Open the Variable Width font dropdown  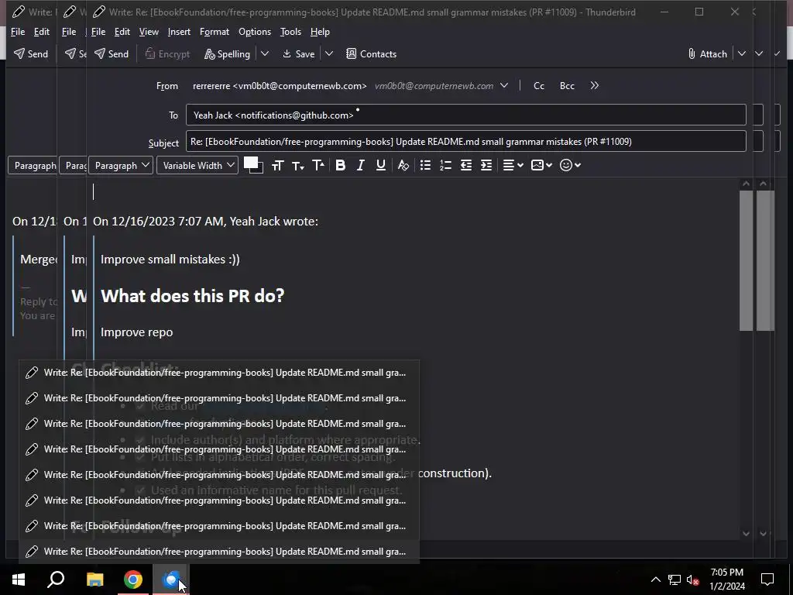pos(197,166)
